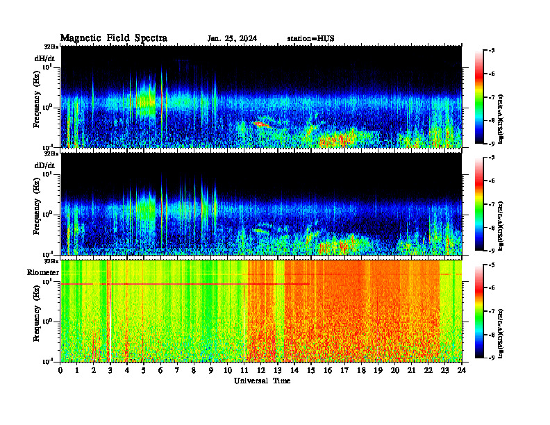Viewport: 550px width, 425px height.
Task: Click the dD/dt spectrogram plot
Action: point(261,203)
